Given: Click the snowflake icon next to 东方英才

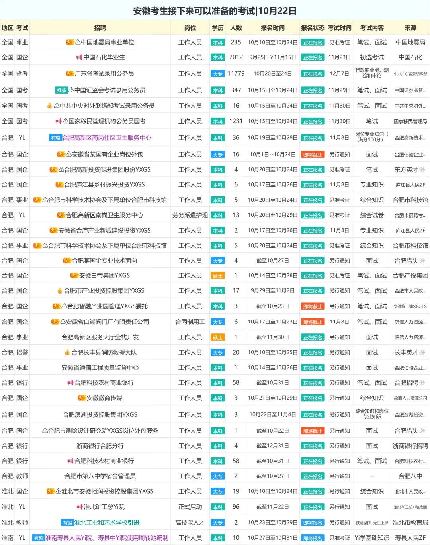Looking at the screenshot, I should [421, 169].
